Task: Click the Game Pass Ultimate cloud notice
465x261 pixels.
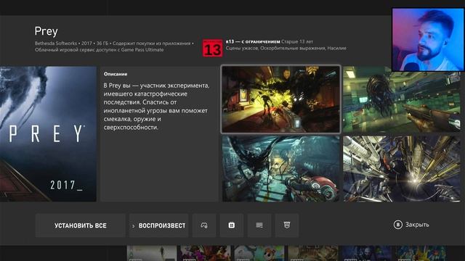Action: coord(100,50)
